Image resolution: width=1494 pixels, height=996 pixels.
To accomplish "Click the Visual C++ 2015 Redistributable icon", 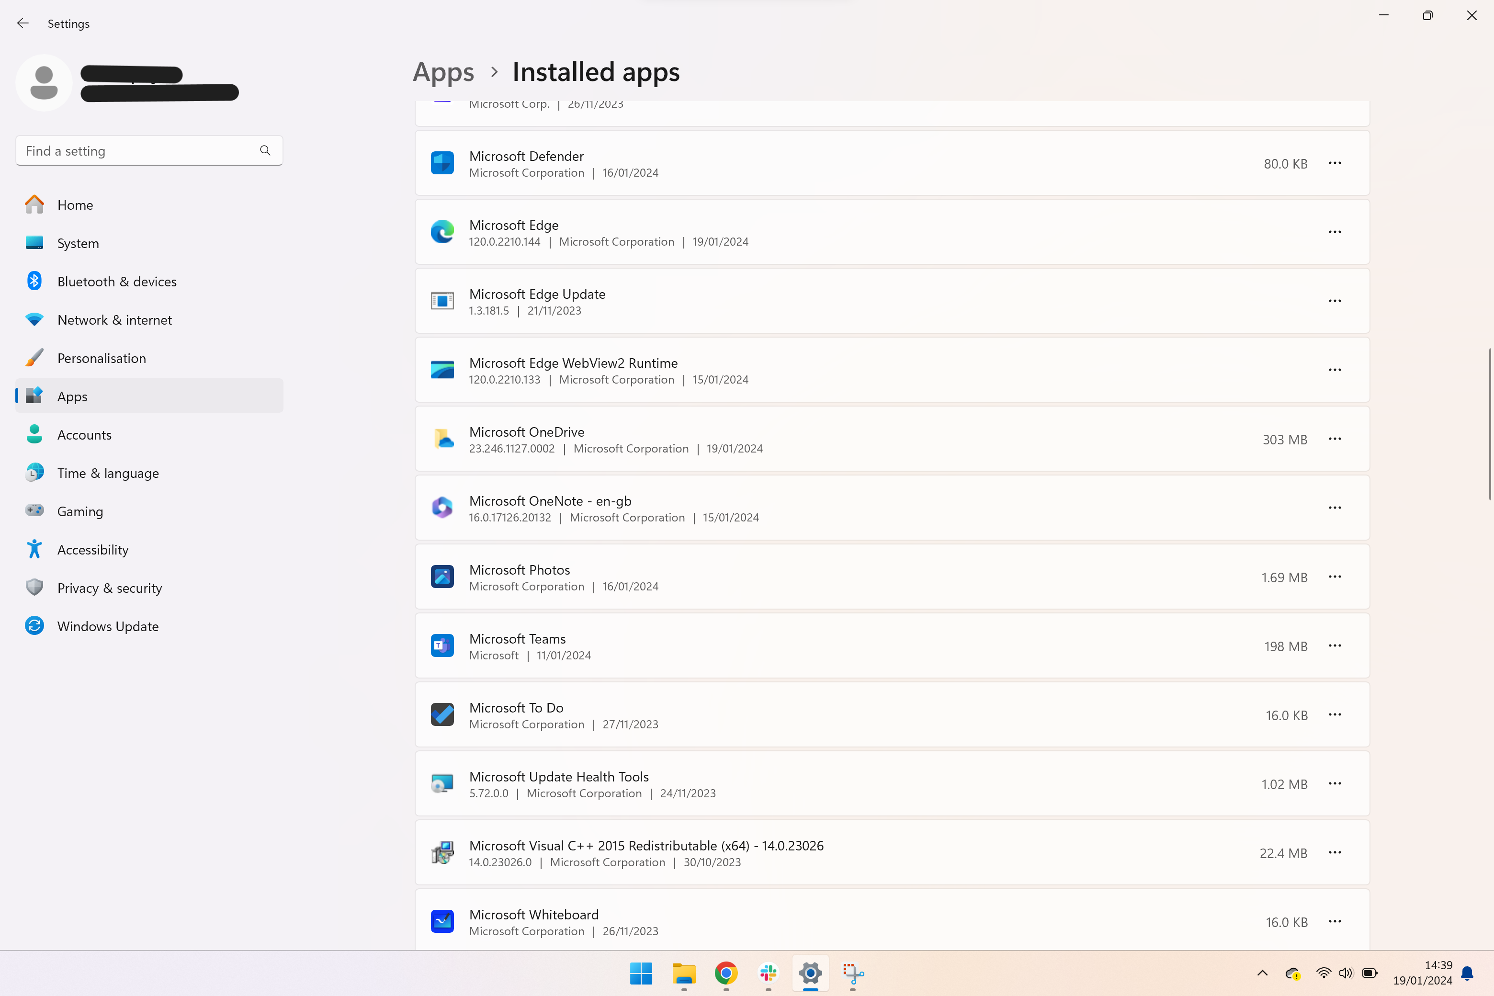I will [x=442, y=852].
